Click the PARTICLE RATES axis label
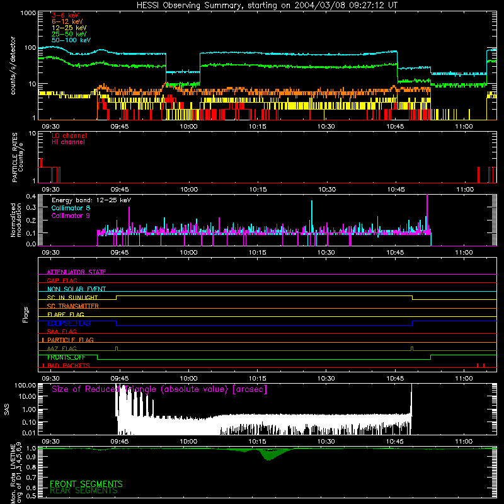 18,157
